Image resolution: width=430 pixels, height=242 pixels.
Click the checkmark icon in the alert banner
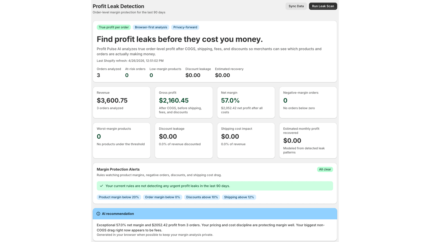point(102,186)
